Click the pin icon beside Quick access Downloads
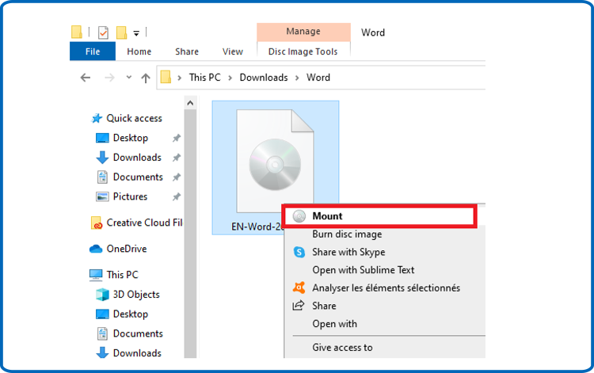 177,158
